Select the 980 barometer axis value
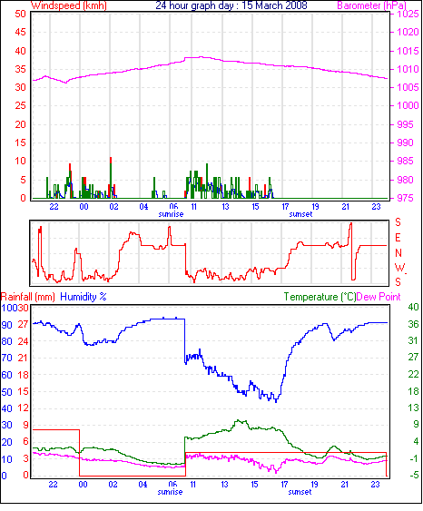This screenshot has height=511, width=423. click(x=405, y=180)
